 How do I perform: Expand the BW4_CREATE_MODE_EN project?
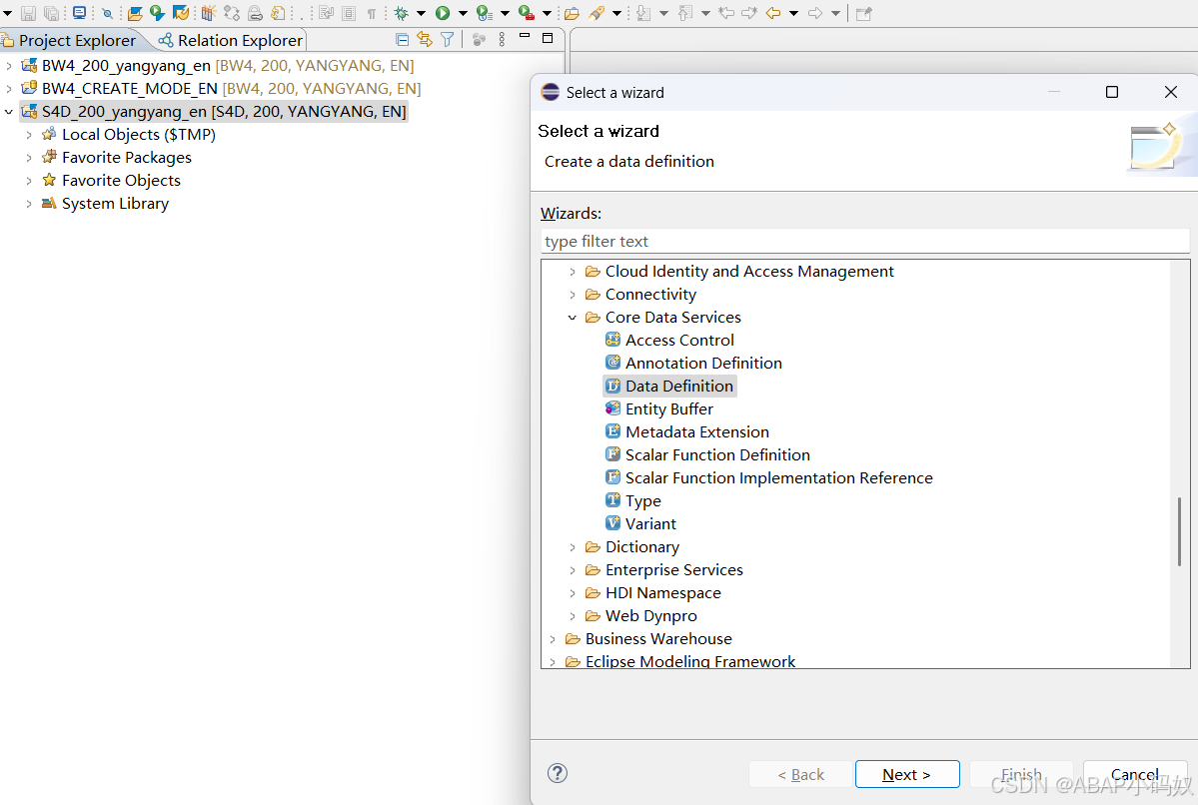coord(9,89)
